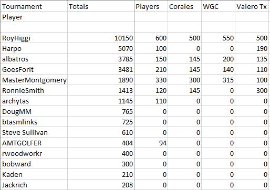Select the DougMM name cell
This screenshot has width=270, height=190.
(34, 111)
